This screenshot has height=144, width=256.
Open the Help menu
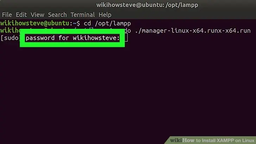tap(105, 15)
